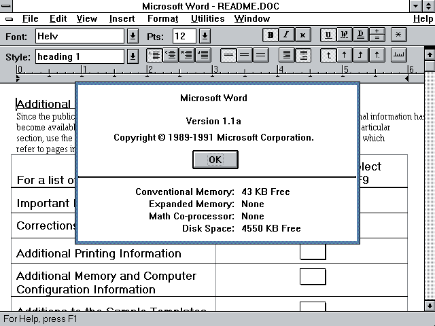Viewport: 435px width, 326px height.
Task: Select open paragraph spacing icon
Action: coord(303,55)
